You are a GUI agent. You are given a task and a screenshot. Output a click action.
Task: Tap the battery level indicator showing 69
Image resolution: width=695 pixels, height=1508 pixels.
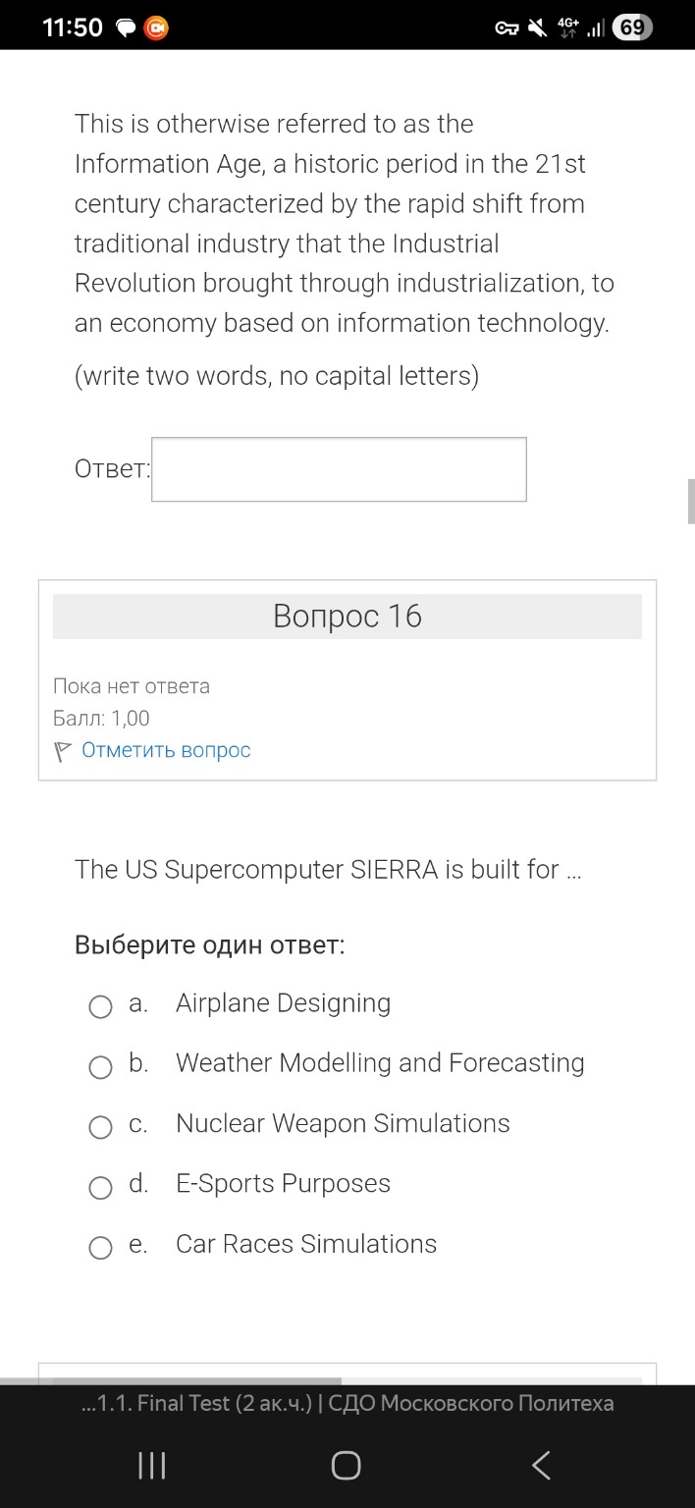(x=631, y=27)
